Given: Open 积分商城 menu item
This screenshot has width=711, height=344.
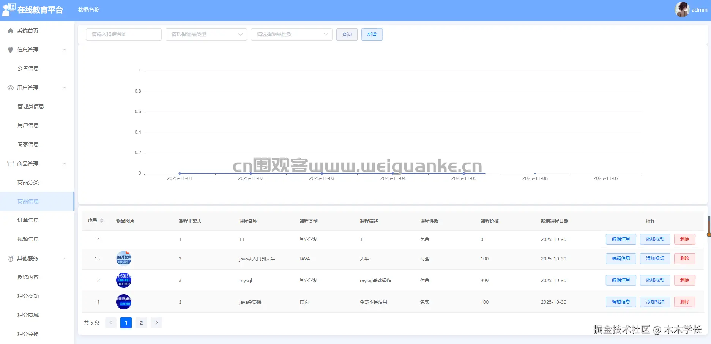Looking at the screenshot, I should point(37,315).
